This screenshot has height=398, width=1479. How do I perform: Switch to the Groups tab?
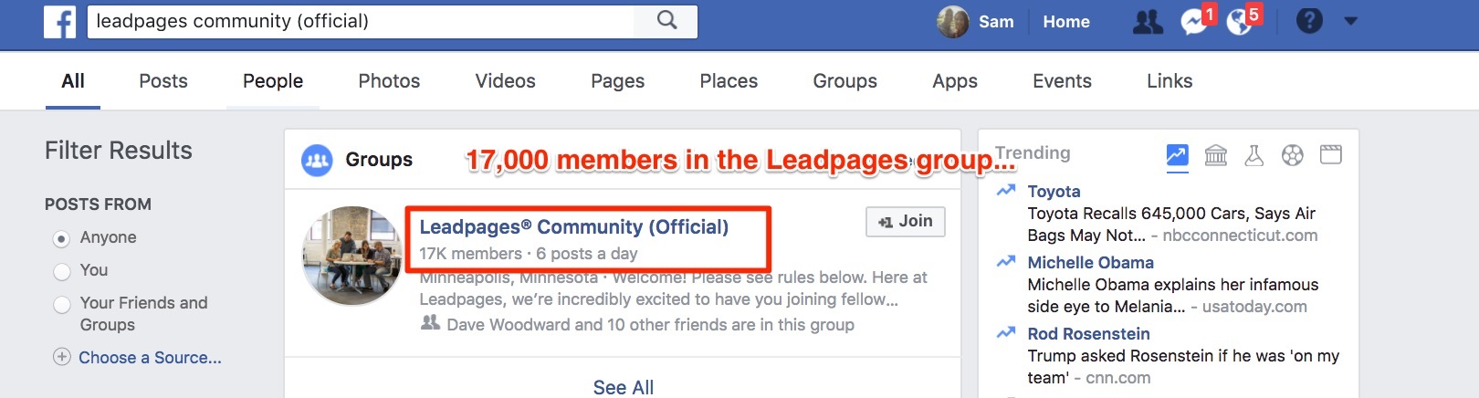[844, 81]
